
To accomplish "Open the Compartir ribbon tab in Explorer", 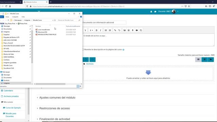I will (x=15, y=17).
